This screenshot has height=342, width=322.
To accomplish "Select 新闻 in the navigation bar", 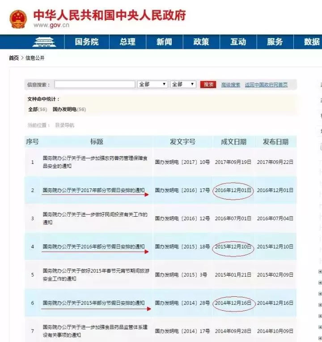I will click(164, 42).
